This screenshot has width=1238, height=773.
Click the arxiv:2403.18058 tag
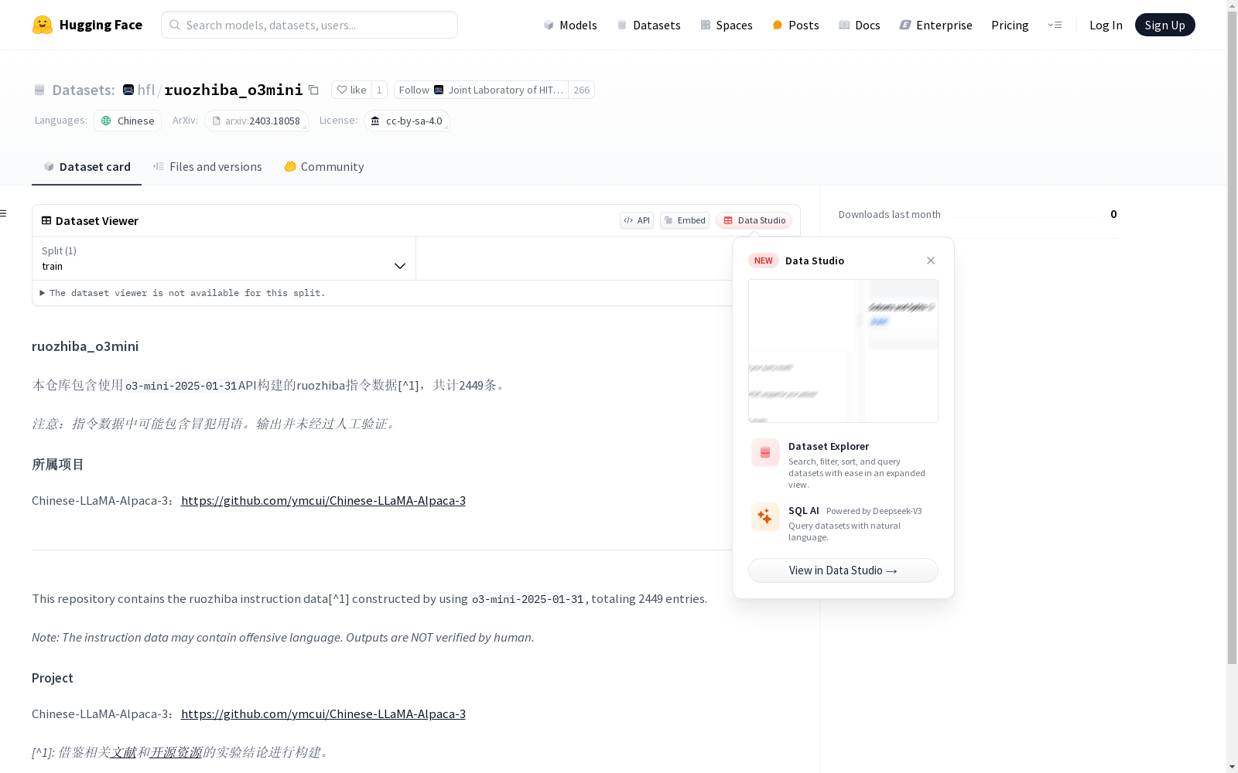(256, 121)
